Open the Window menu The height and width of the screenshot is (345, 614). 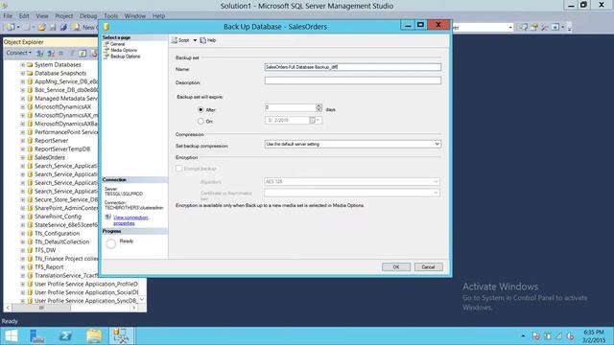coord(134,16)
